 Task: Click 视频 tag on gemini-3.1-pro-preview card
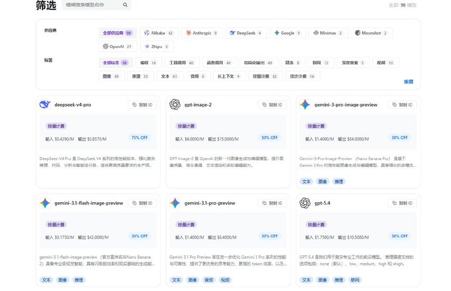click(x=225, y=280)
